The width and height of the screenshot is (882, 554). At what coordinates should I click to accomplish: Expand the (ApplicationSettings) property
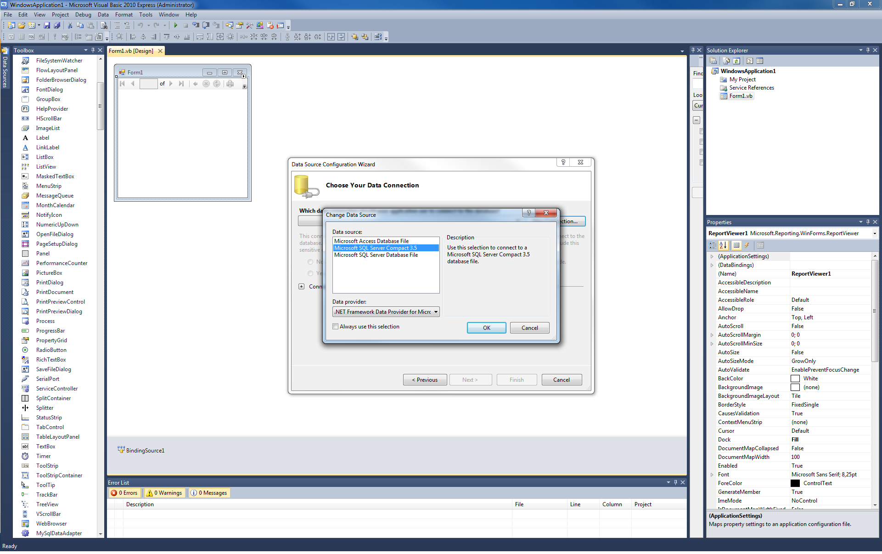click(712, 256)
